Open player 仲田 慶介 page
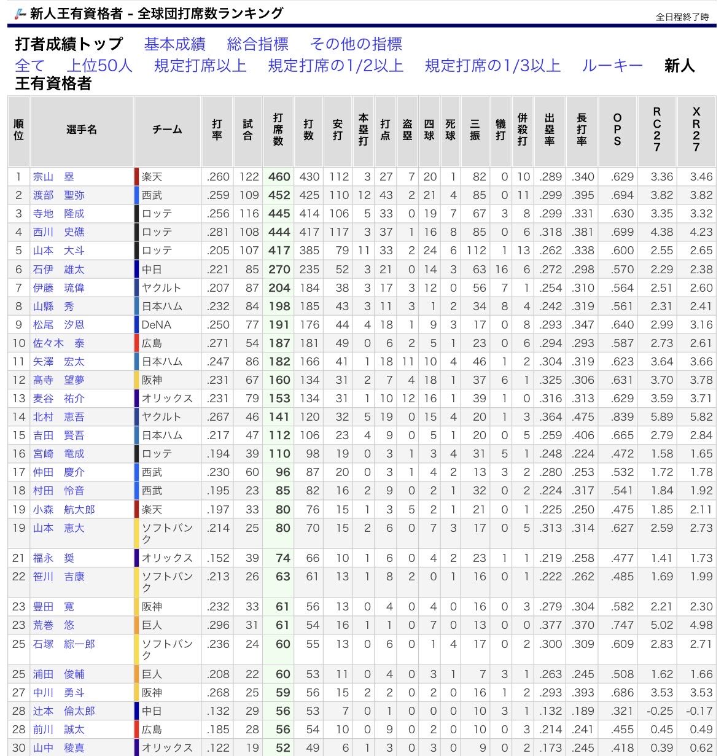 point(59,472)
